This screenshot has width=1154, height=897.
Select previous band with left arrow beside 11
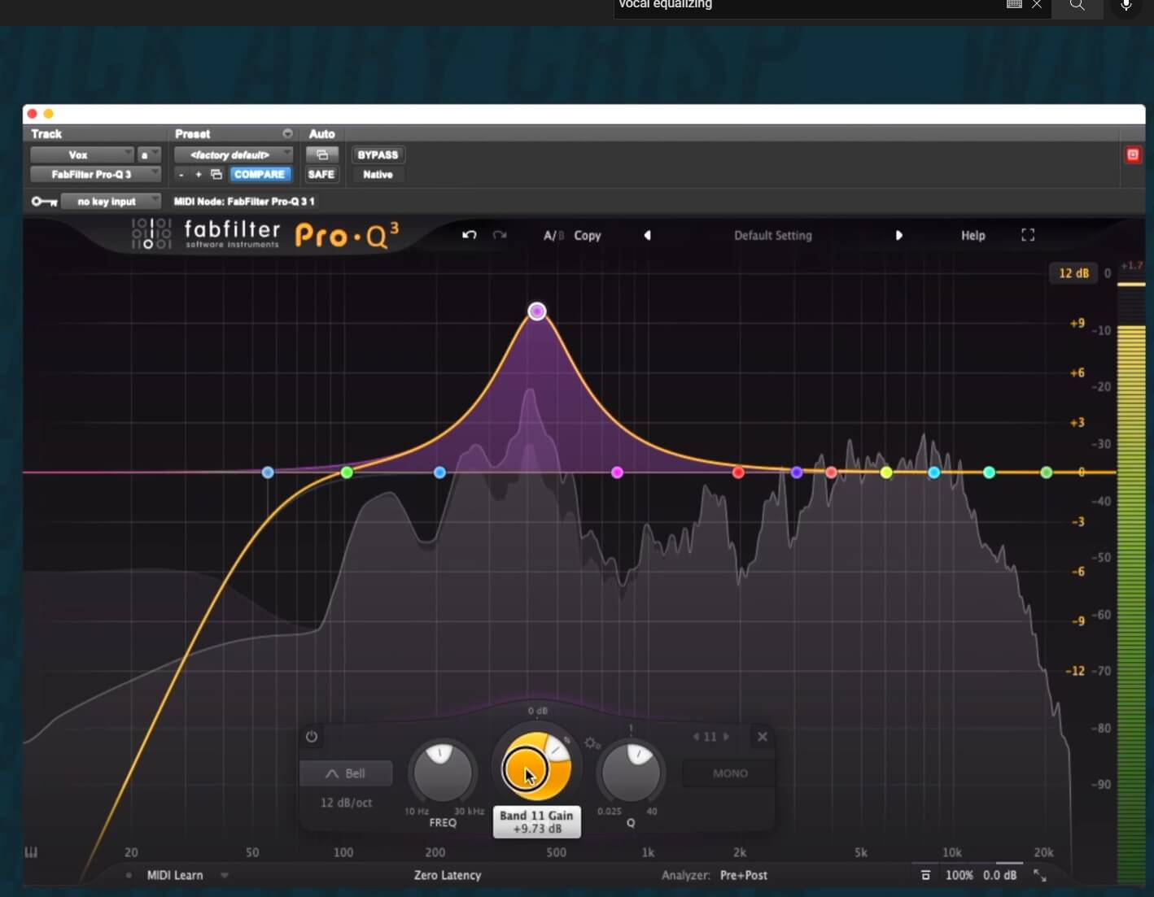point(696,737)
